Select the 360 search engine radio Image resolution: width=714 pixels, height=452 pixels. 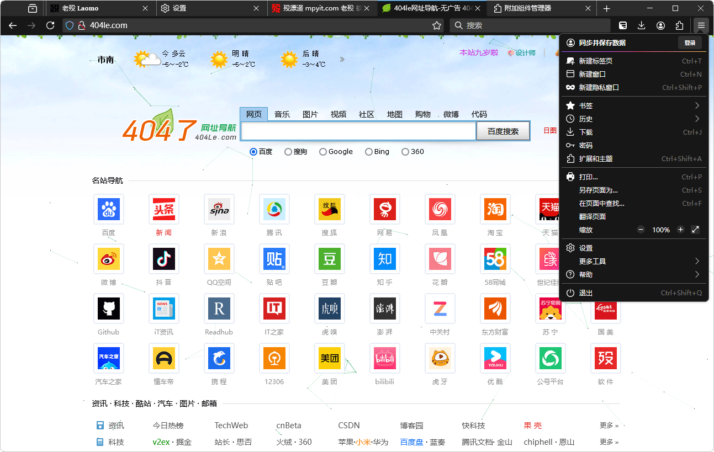coord(405,152)
